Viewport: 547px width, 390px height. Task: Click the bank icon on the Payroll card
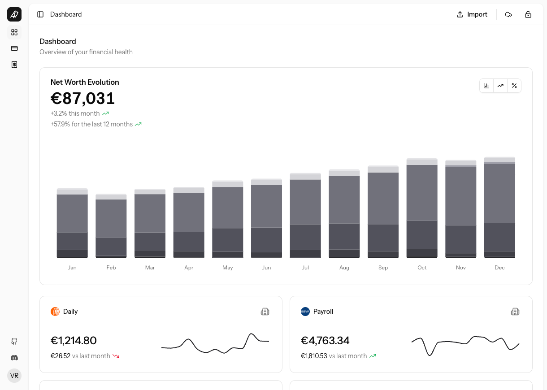coord(515,311)
